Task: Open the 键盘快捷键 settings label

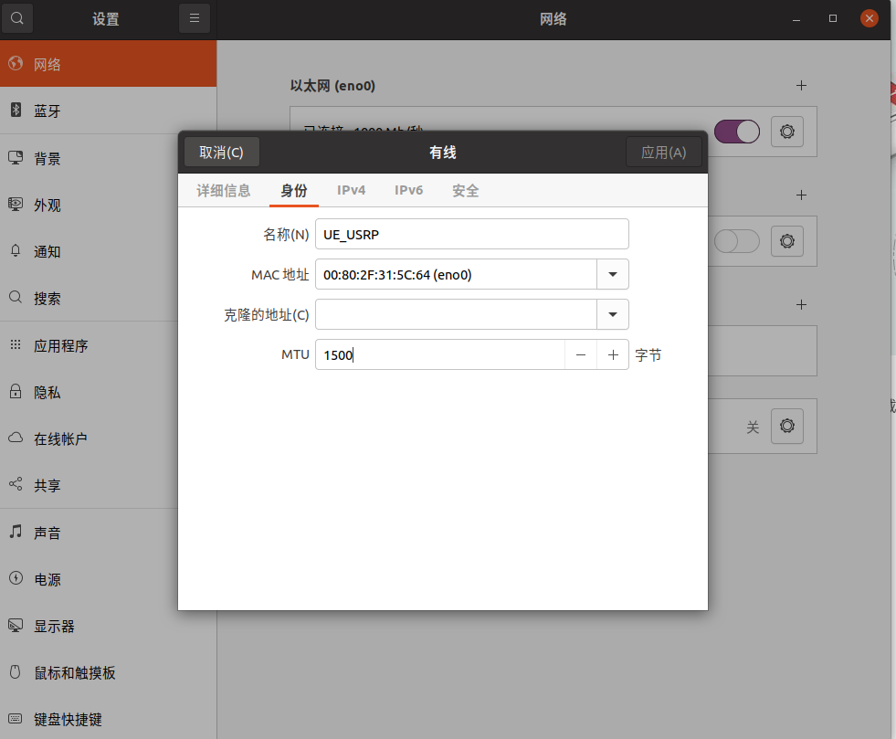Action: click(x=68, y=719)
